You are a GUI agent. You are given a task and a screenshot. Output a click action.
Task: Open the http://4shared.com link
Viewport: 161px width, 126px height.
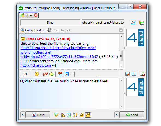36,66
